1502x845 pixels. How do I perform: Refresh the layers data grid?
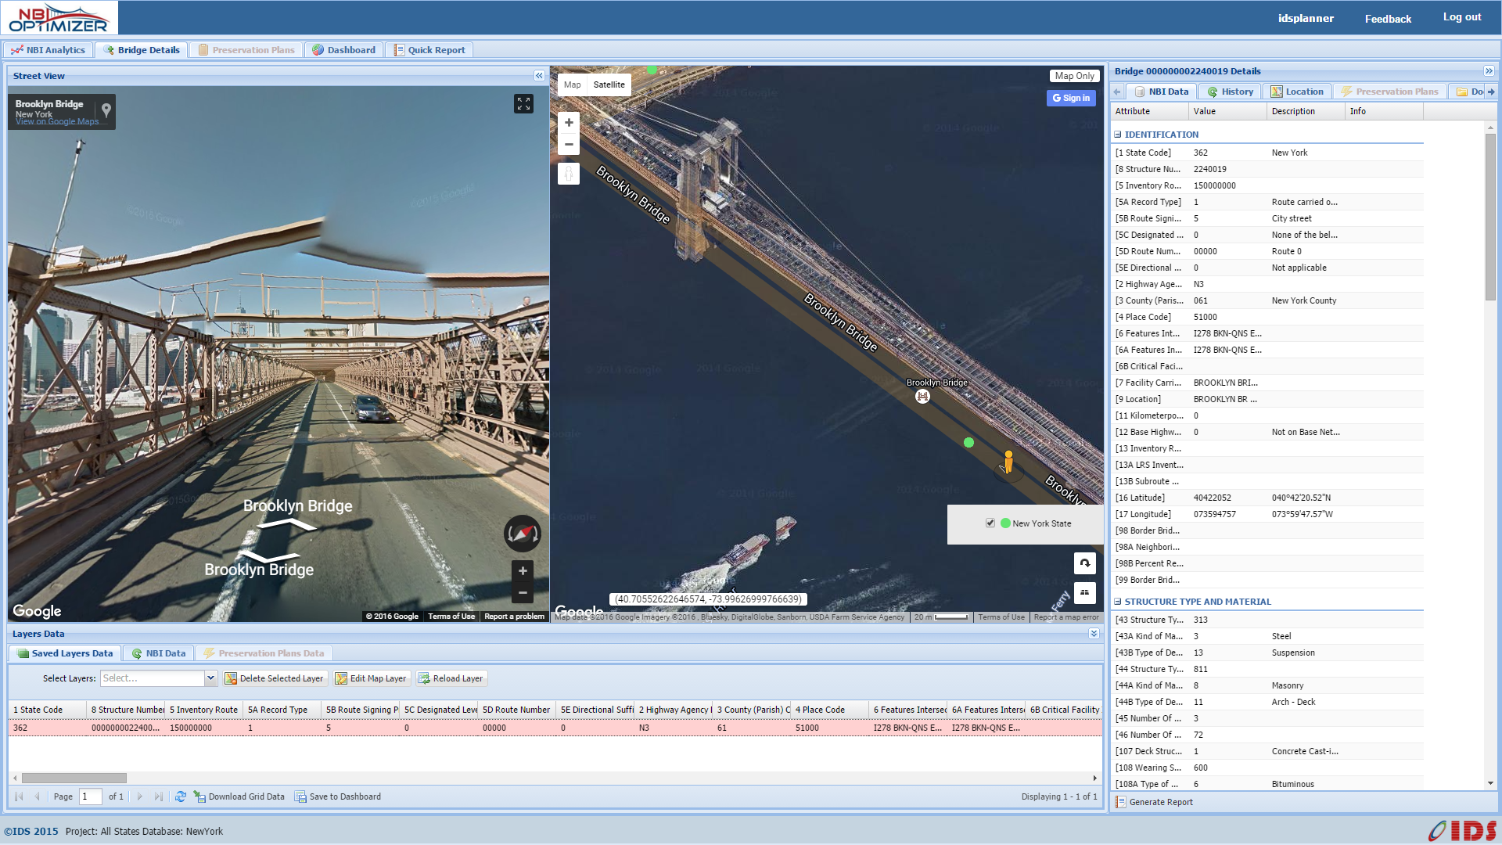coord(181,796)
